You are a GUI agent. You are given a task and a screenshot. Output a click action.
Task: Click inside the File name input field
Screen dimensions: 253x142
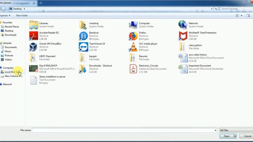pyautogui.click(x=125, y=130)
